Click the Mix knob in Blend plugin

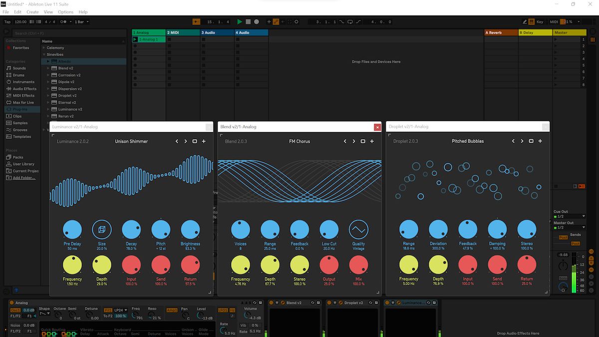358,265
